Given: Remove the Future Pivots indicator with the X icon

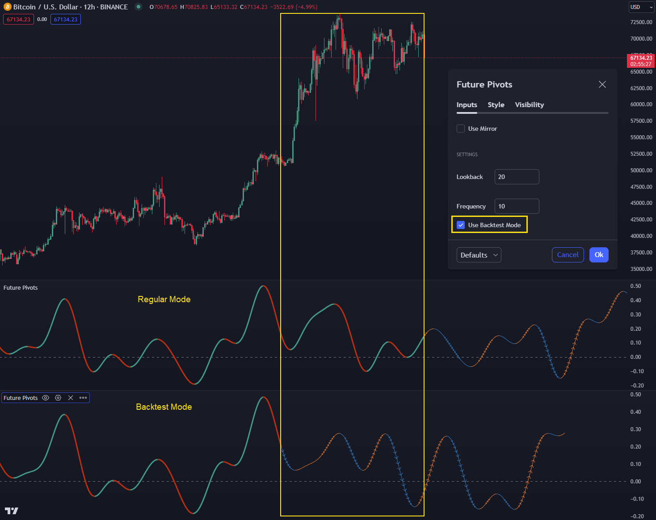Looking at the screenshot, I should click(70, 397).
